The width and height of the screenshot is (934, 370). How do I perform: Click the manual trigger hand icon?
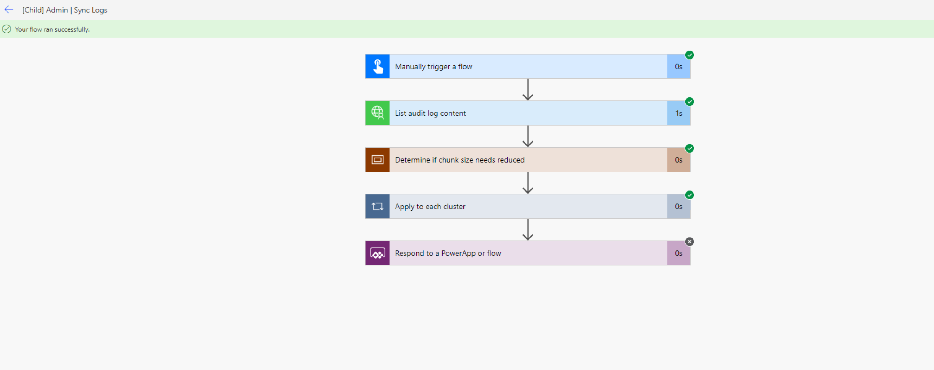coord(378,66)
